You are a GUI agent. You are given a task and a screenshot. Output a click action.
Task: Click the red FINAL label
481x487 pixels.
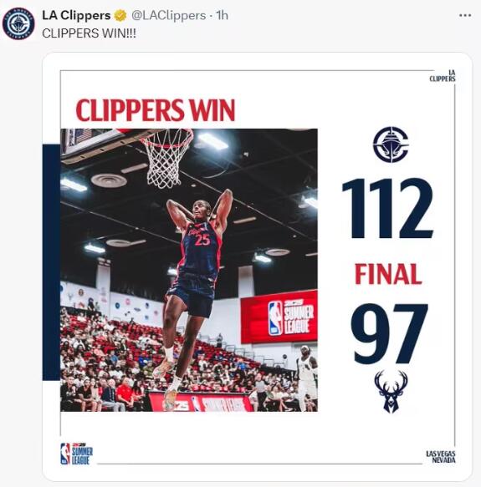pos(388,274)
